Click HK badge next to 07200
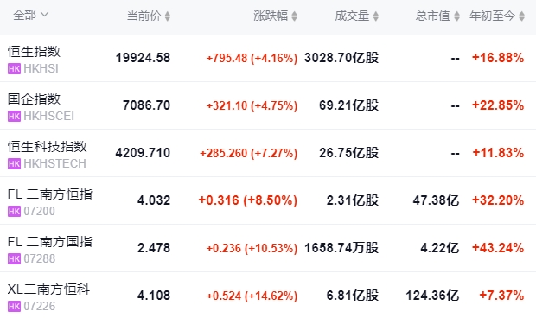Viewport: 536px width, 318px height. point(14,211)
